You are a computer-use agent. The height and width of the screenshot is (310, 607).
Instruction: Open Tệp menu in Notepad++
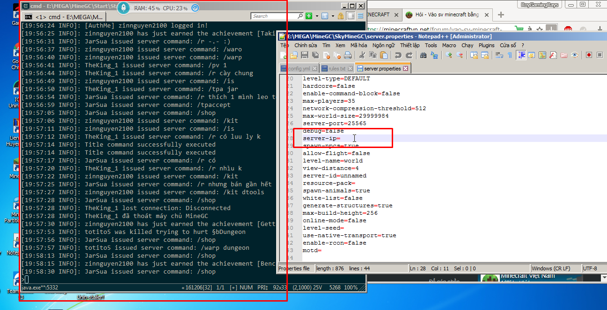(285, 45)
